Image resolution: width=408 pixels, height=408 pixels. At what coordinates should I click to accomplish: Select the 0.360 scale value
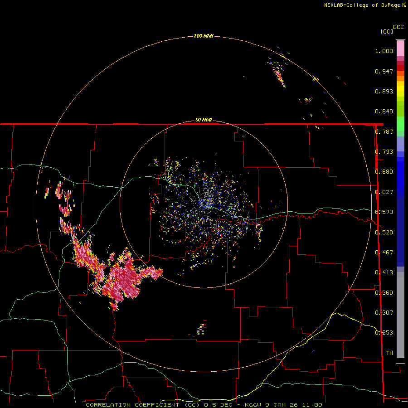tap(384, 292)
